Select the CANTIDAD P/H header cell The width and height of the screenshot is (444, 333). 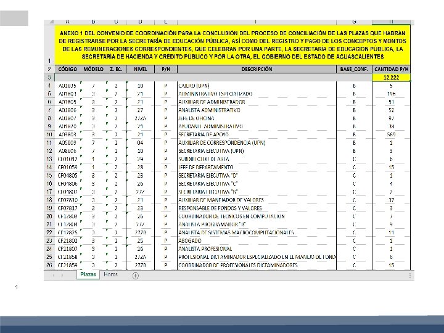click(392, 69)
